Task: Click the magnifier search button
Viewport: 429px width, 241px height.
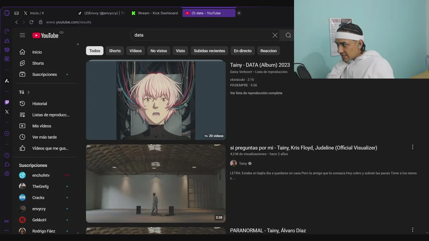Action: (288, 35)
